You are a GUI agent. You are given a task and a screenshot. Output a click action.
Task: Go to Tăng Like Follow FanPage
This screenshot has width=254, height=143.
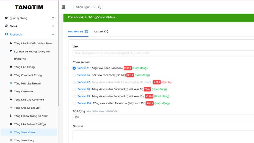pyautogui.click(x=30, y=124)
